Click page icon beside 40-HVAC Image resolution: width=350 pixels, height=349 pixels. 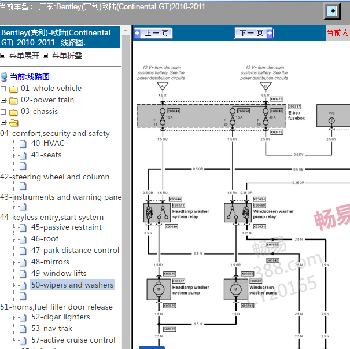23,144
